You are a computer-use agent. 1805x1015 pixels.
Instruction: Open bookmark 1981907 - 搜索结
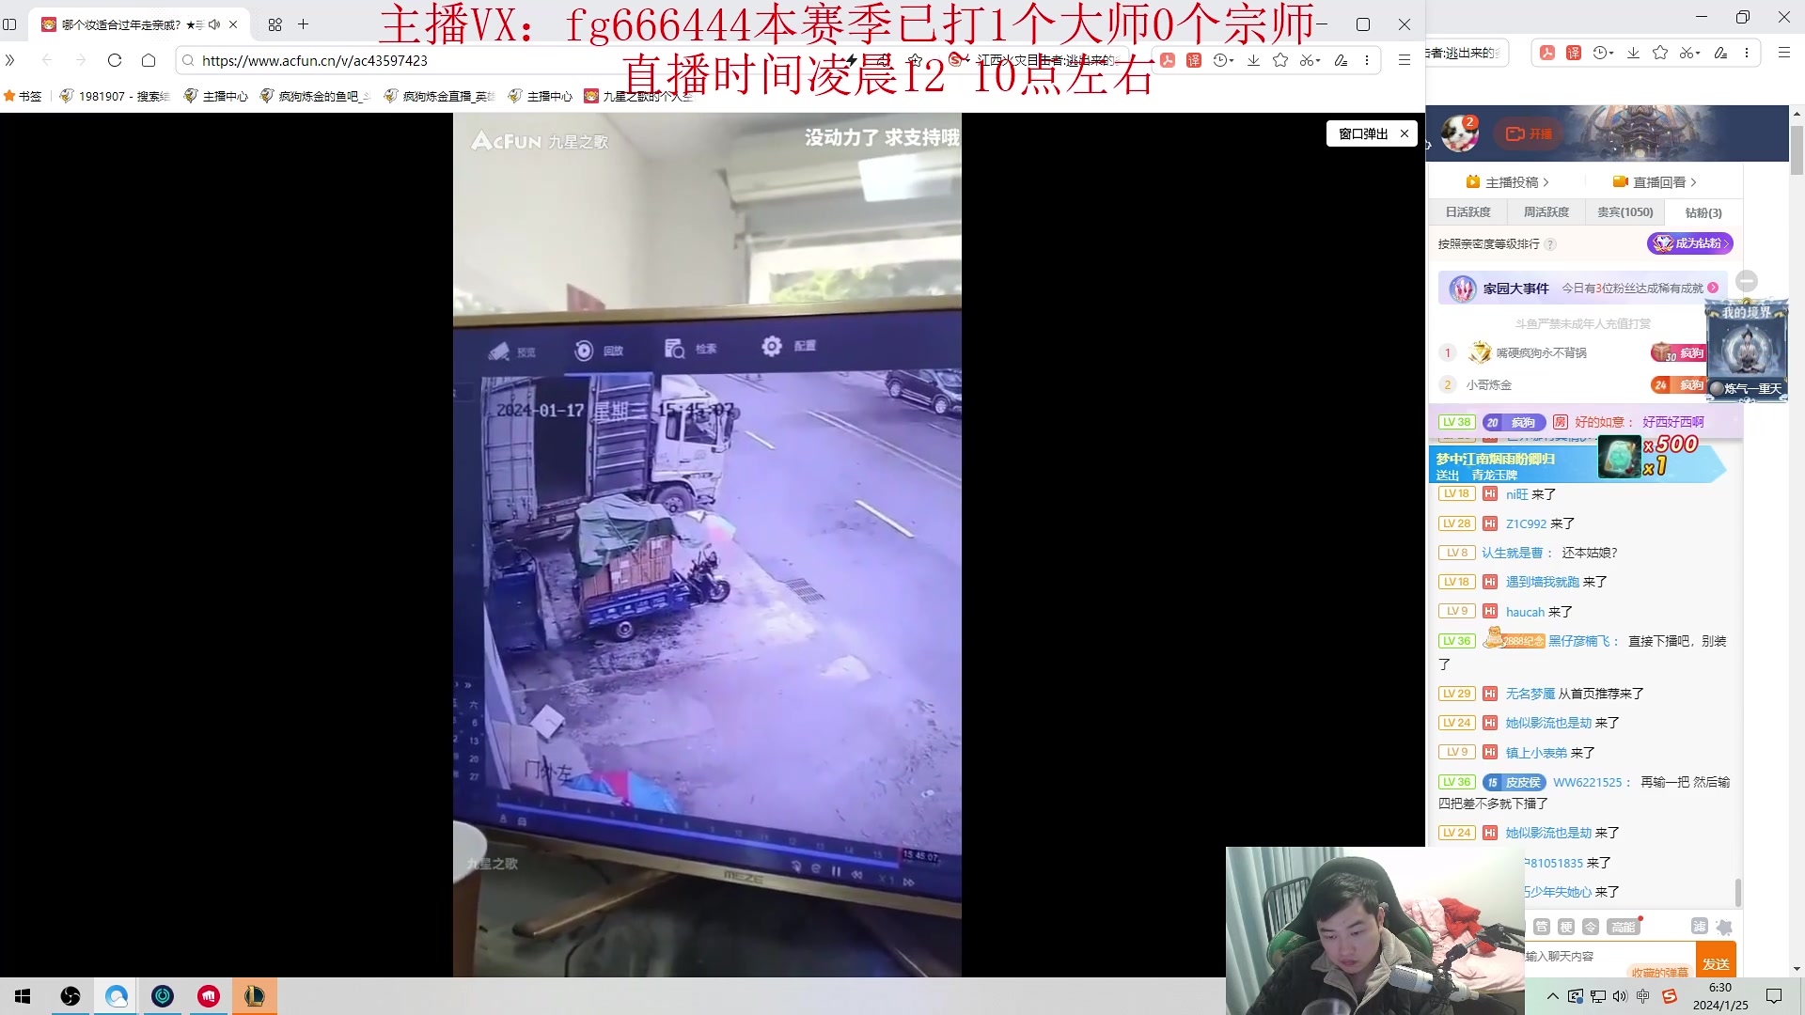click(x=115, y=96)
